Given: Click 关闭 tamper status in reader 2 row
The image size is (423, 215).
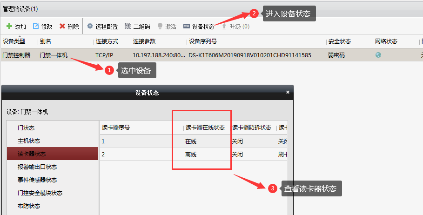Looking at the screenshot, I should point(237,155).
